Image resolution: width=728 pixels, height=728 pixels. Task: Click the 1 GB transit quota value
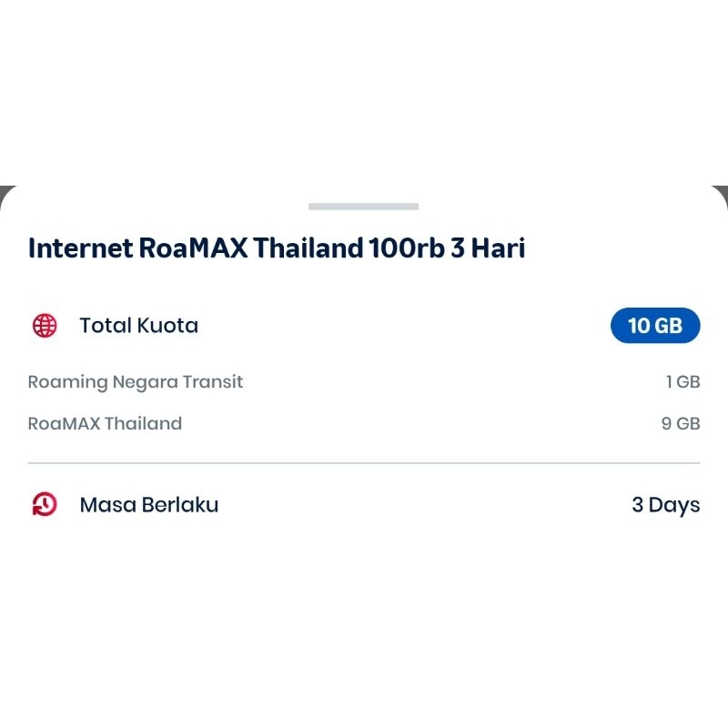pyautogui.click(x=682, y=382)
